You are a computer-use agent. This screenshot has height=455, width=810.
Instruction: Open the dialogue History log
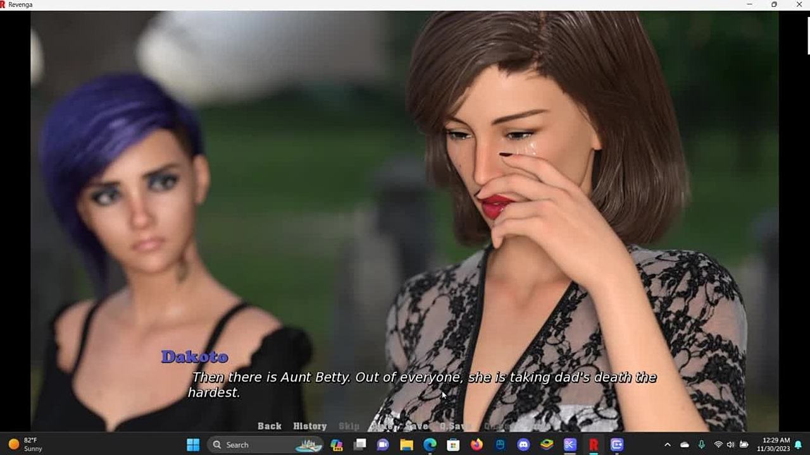pos(309,427)
